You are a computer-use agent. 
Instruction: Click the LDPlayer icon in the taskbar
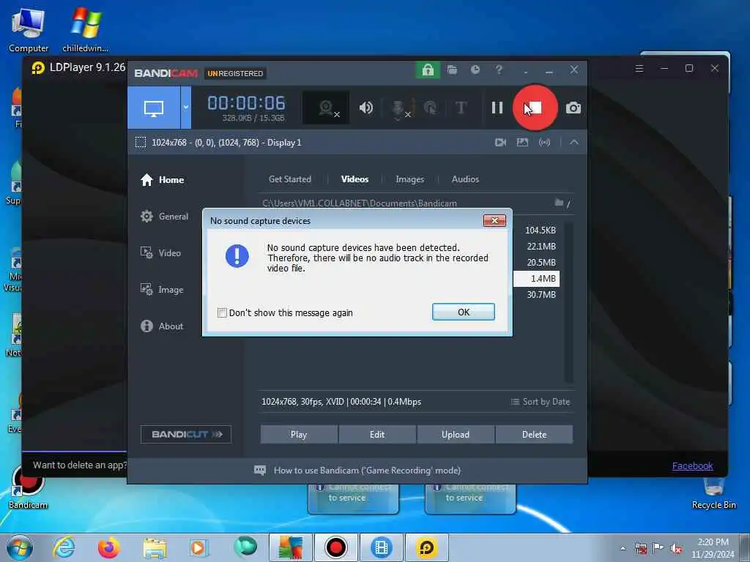427,547
